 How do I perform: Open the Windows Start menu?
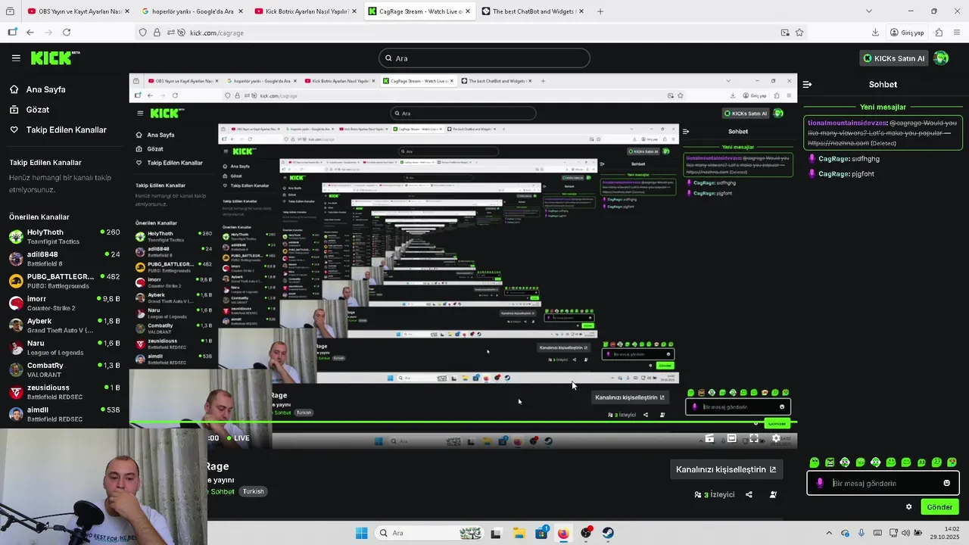(x=361, y=533)
